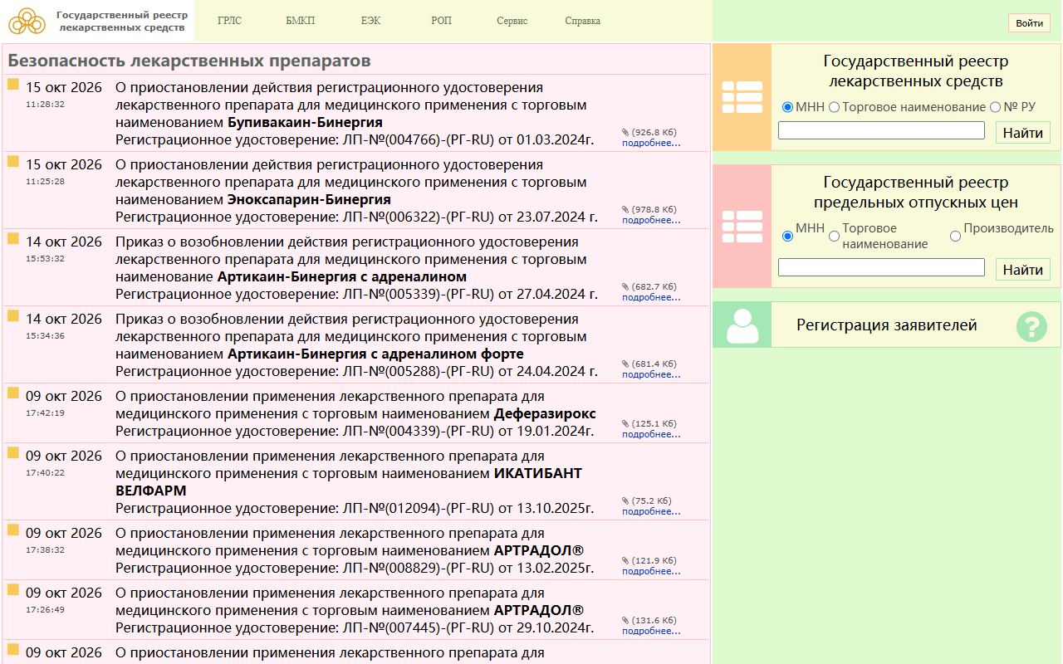Select the МНН radio in the лекарственных средств registry
1063x664 pixels.
(x=787, y=107)
